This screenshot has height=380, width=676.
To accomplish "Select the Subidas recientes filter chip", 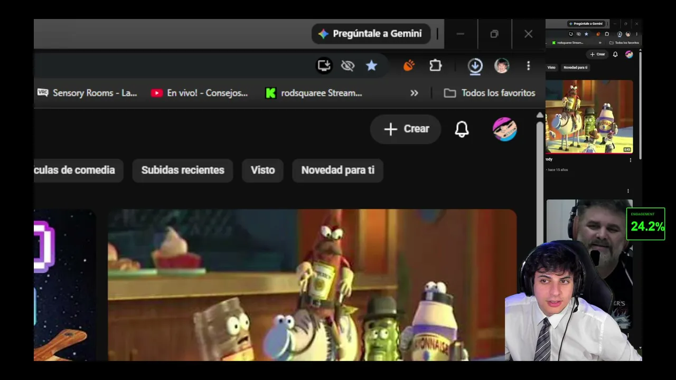I will [183, 170].
